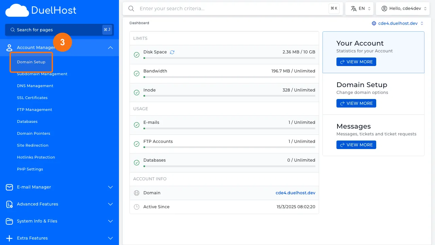The height and width of the screenshot is (245, 435).
Task: Click the Extra Features plus icon
Action: click(x=10, y=238)
